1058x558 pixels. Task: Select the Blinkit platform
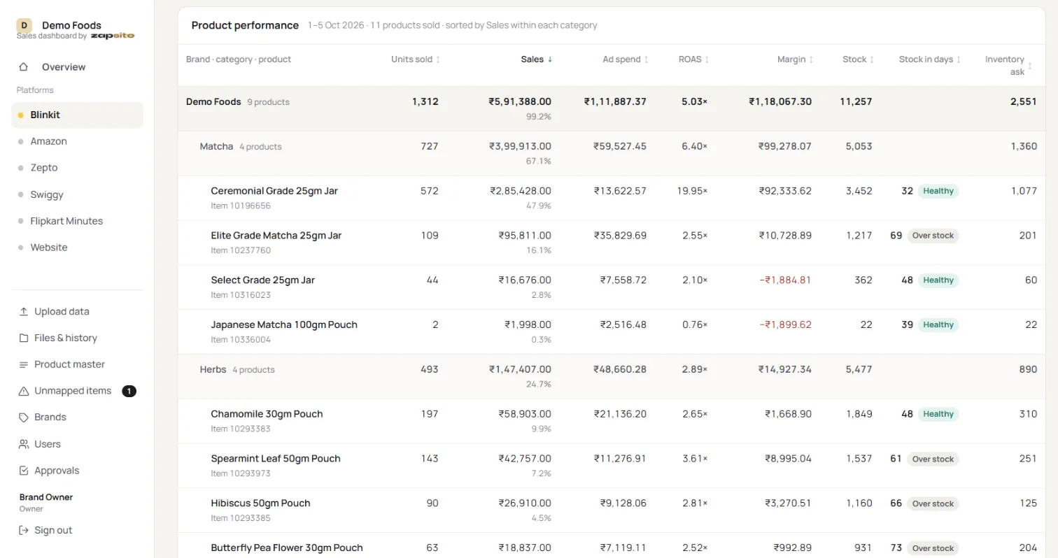(x=77, y=115)
